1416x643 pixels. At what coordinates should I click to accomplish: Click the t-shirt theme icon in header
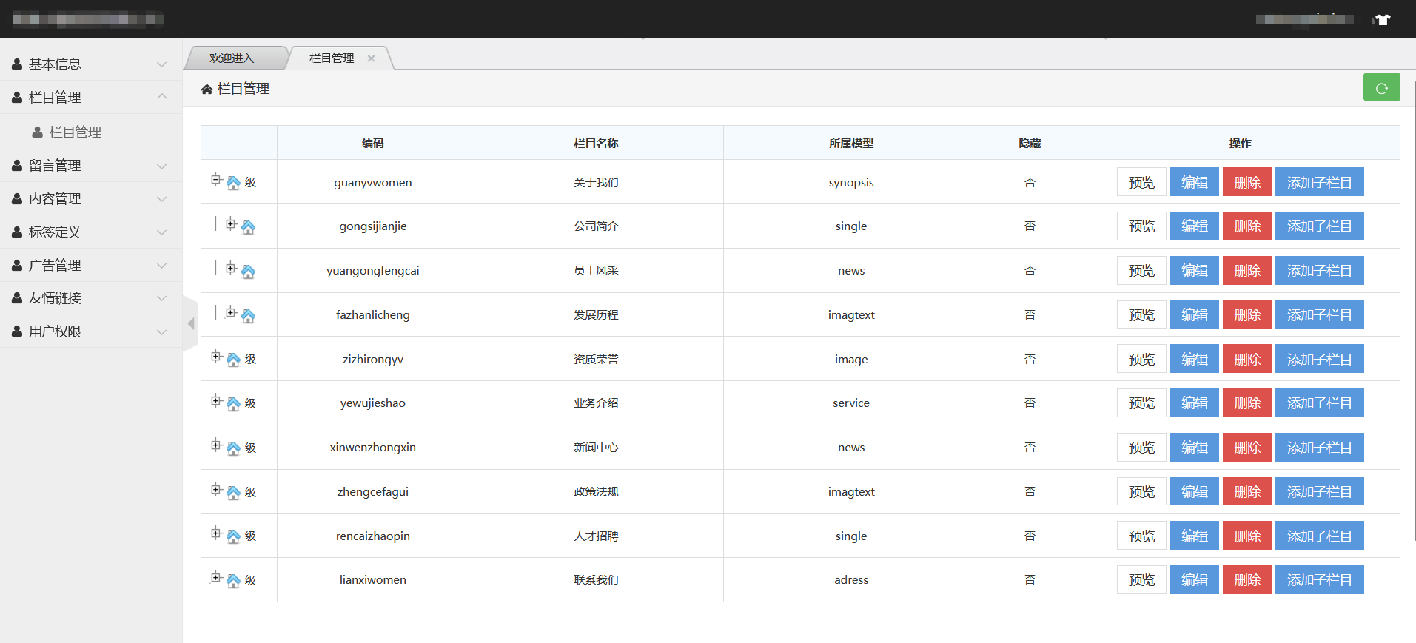coord(1382,19)
